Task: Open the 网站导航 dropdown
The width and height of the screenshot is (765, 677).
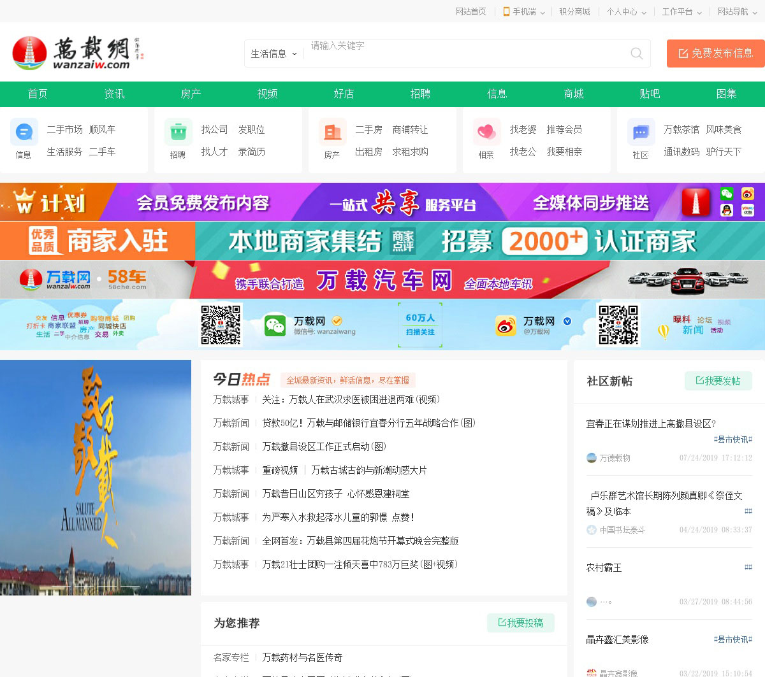Action: click(x=736, y=11)
